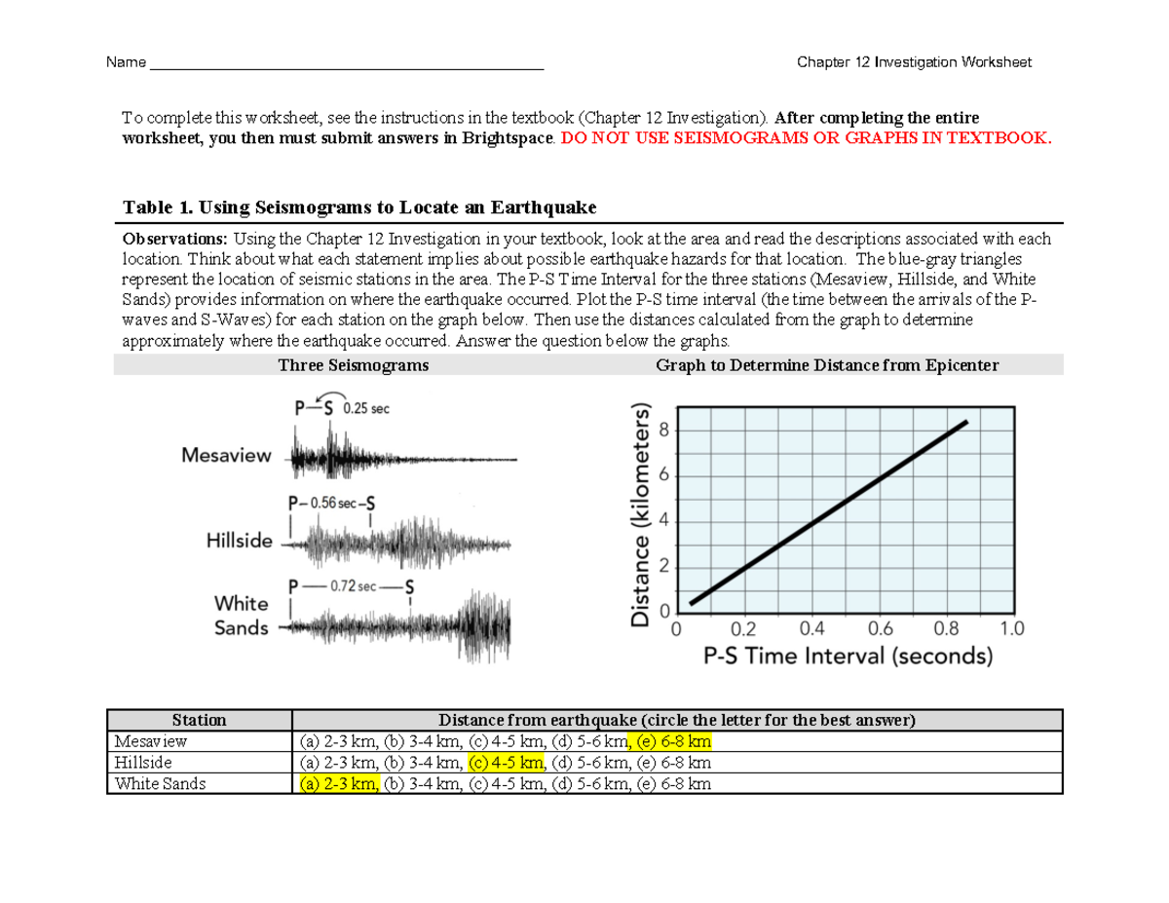
Task: Click the 0.56 sec interval marker on Hillside
Action: pyautogui.click(x=331, y=504)
